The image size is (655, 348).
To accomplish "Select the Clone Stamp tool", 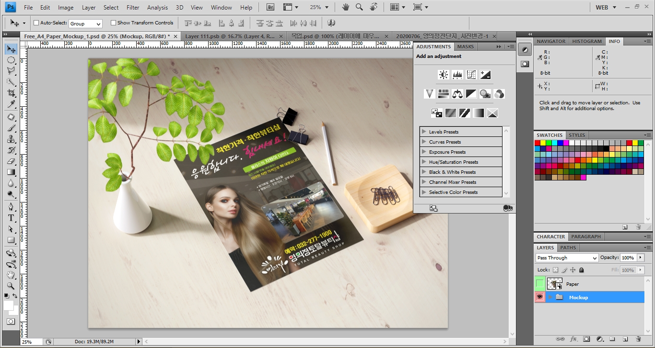I will (x=11, y=139).
